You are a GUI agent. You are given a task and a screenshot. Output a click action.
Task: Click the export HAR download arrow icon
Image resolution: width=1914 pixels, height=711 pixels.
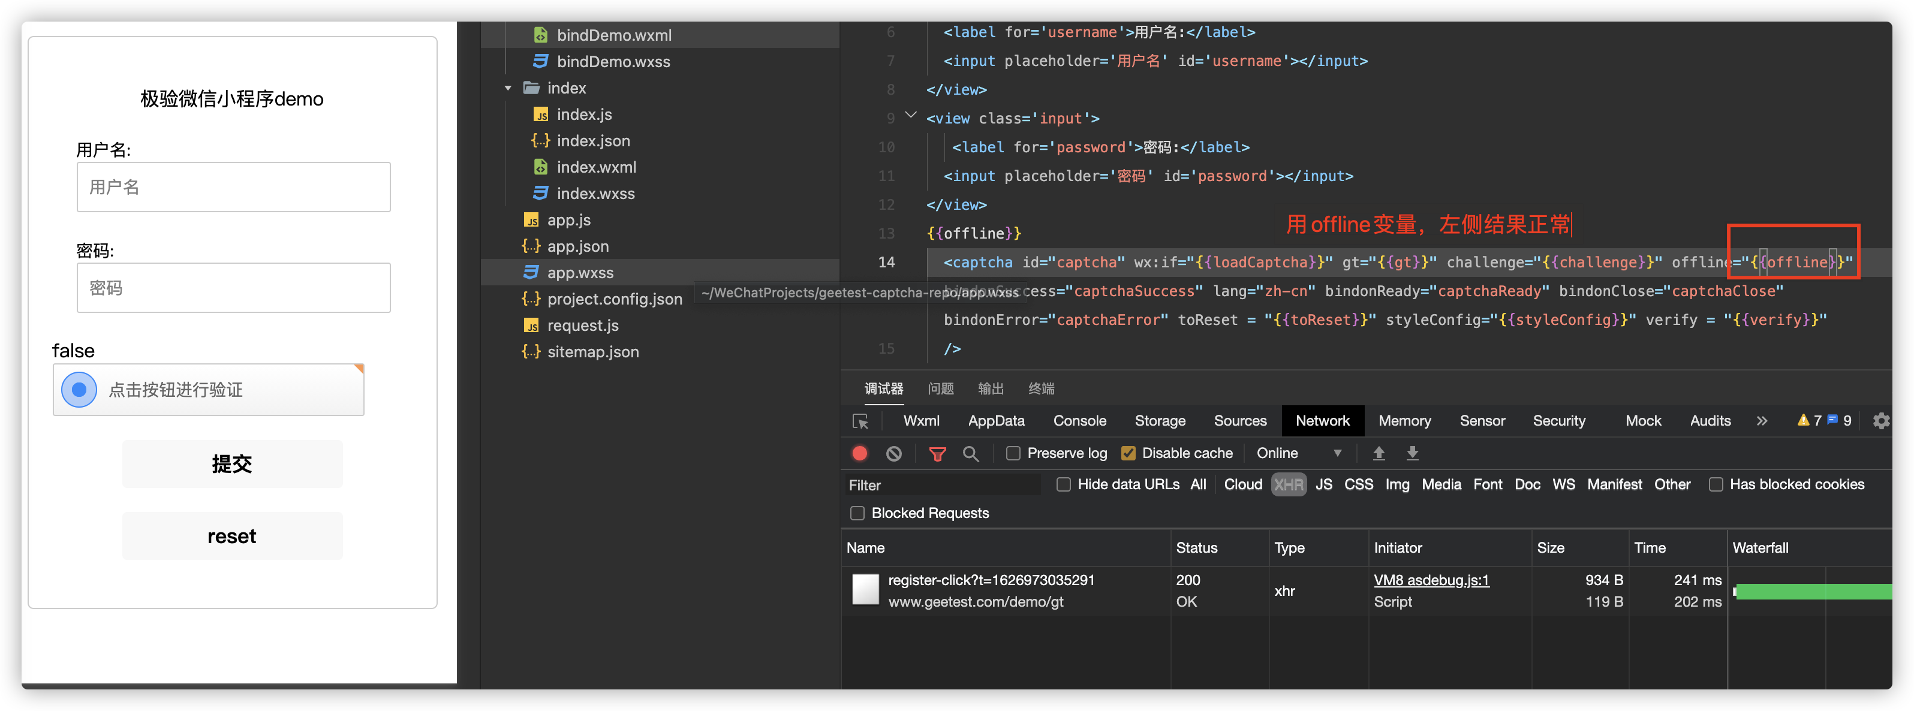point(1413,453)
